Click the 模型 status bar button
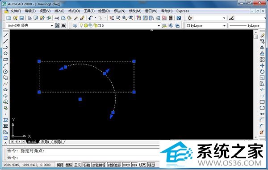 point(151,165)
